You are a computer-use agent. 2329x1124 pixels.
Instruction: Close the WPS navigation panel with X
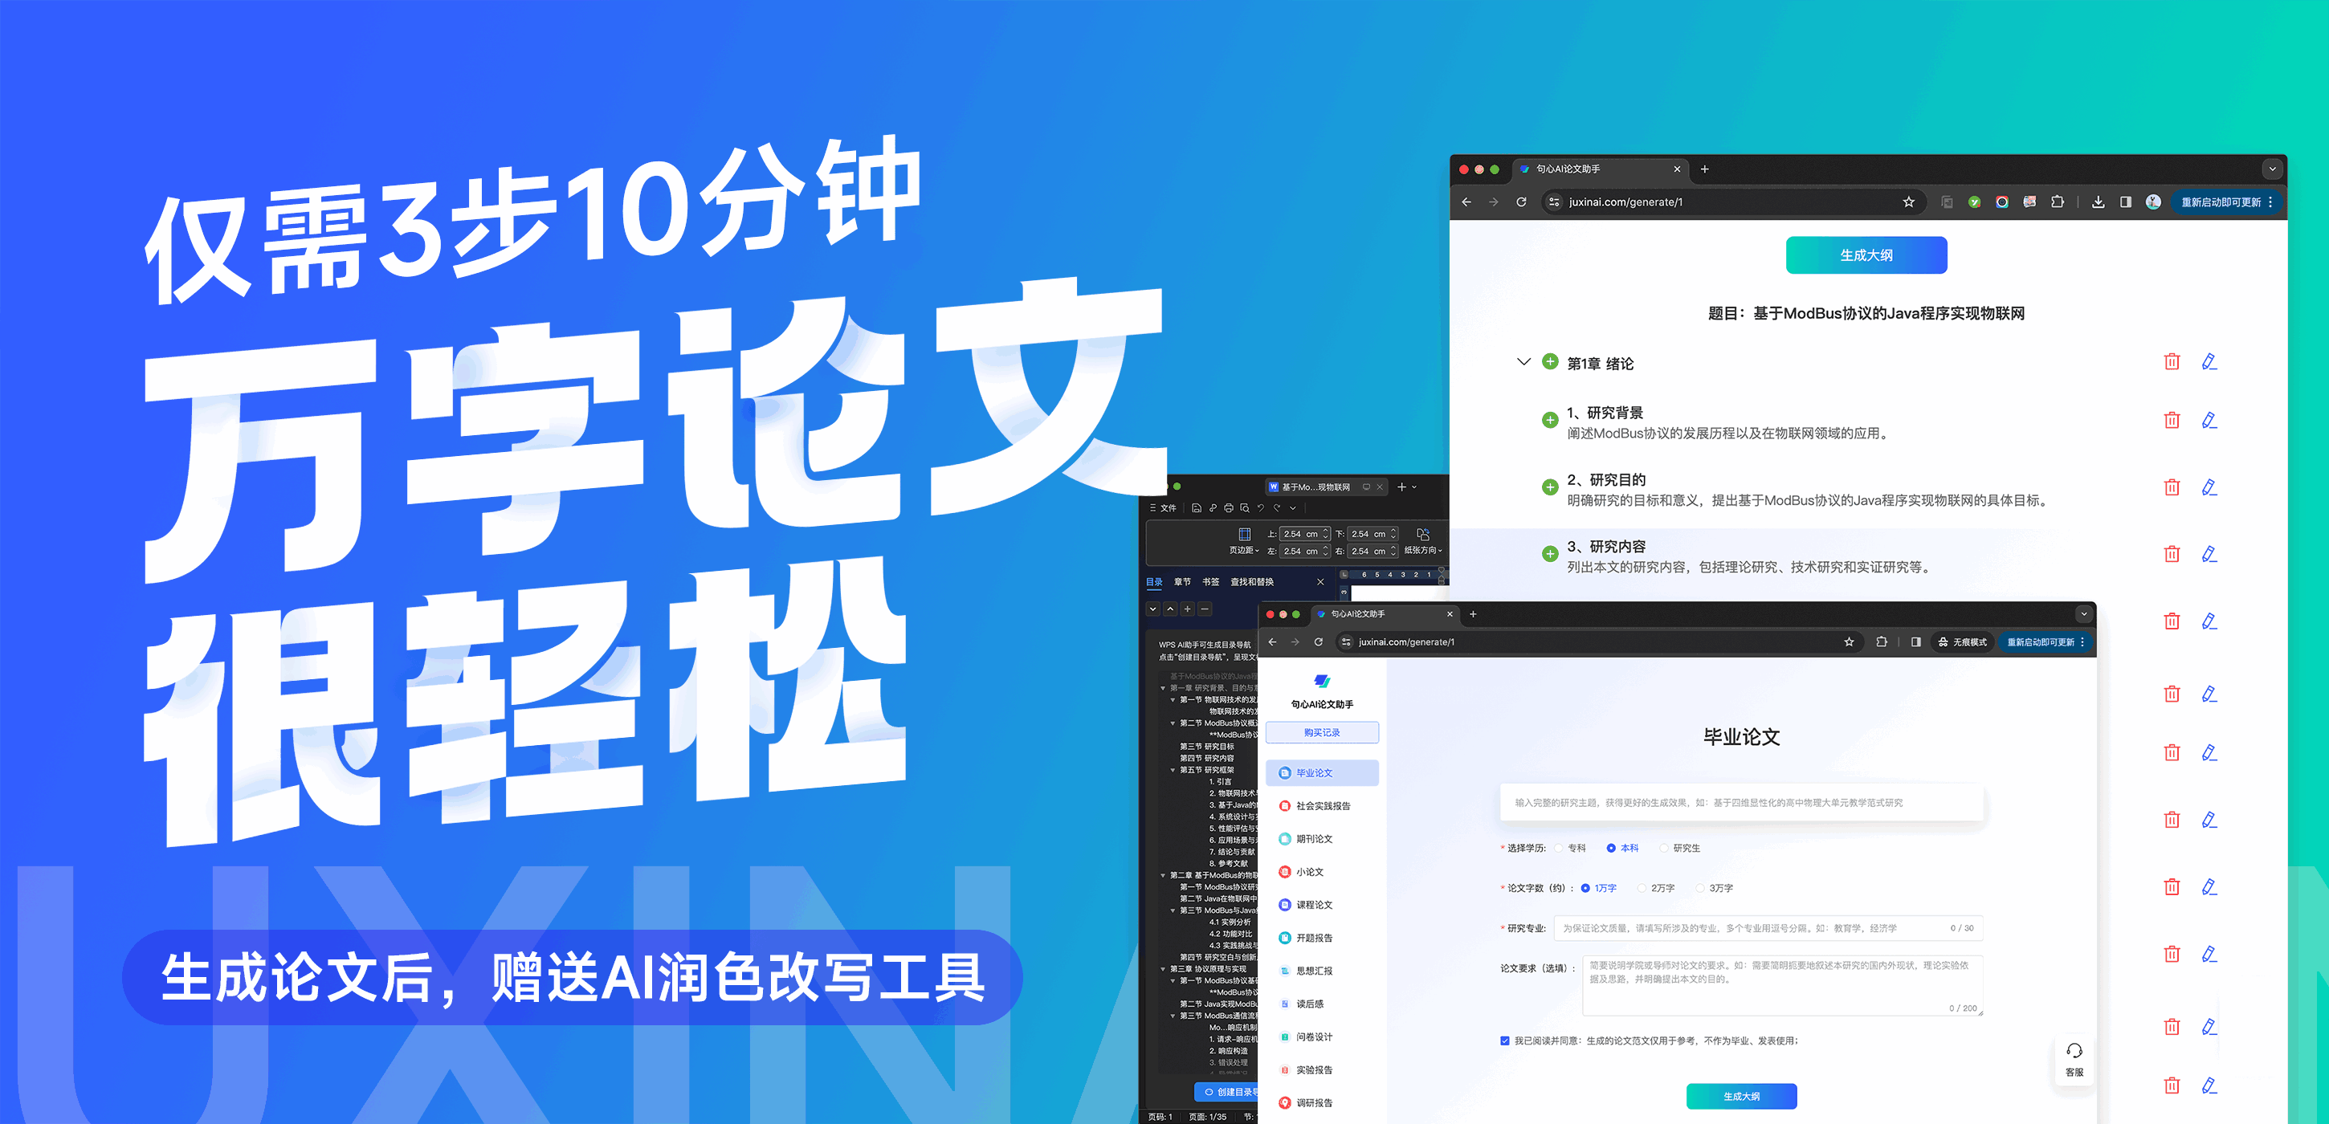1320,582
